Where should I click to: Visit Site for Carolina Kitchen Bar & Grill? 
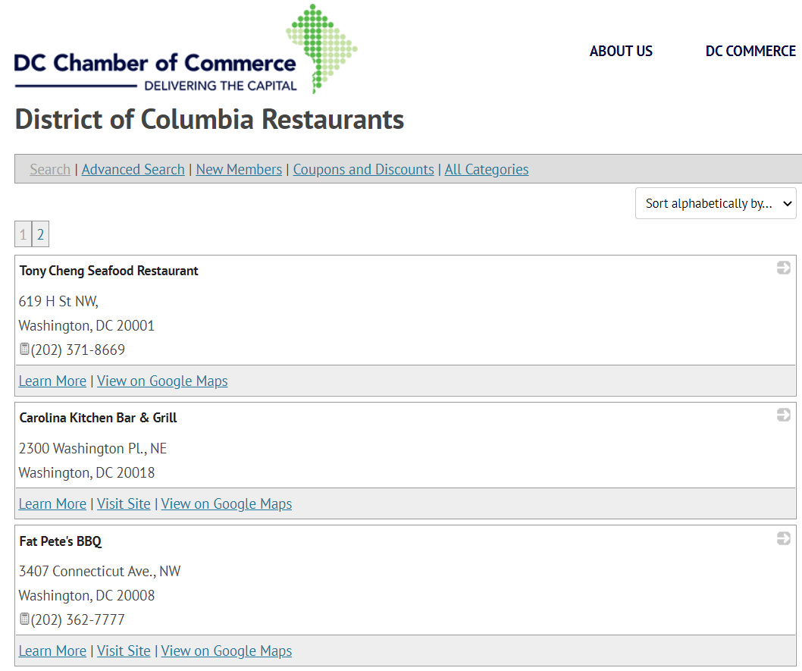point(124,503)
